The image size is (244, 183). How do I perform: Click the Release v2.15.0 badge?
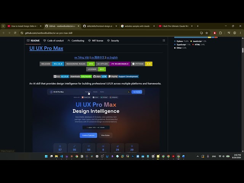[52, 64]
